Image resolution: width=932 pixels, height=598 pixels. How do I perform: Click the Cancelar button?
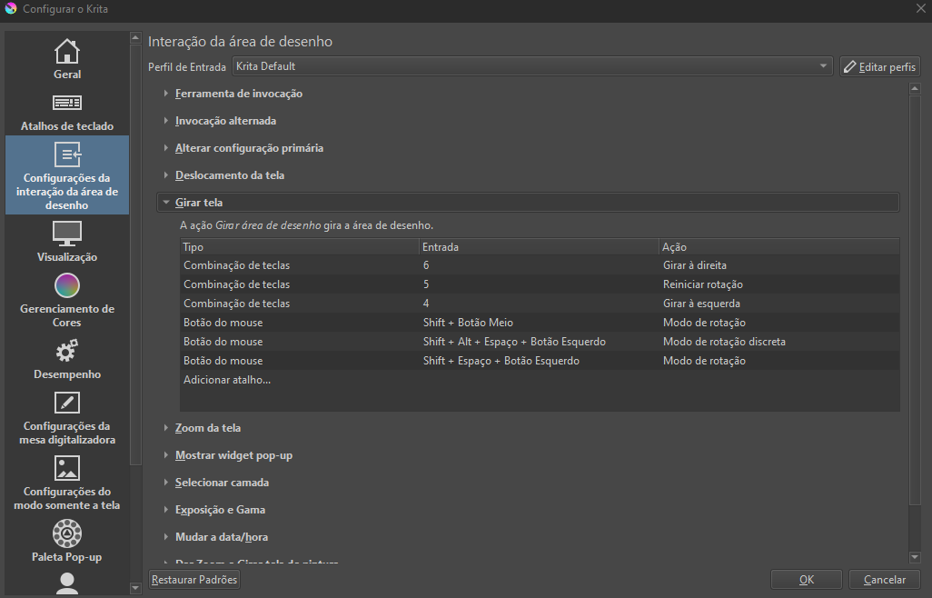pyautogui.click(x=884, y=580)
